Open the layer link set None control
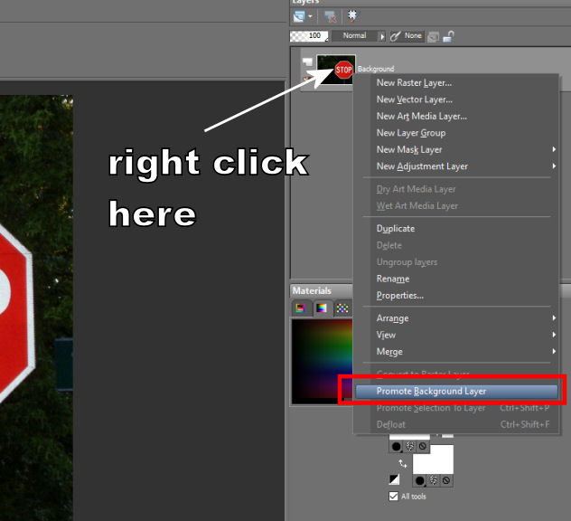 (x=407, y=36)
